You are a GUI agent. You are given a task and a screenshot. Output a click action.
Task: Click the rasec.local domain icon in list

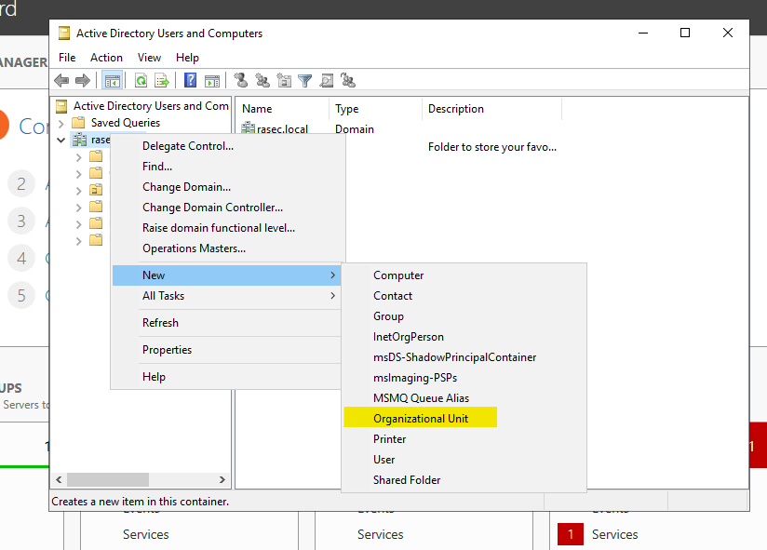pyautogui.click(x=249, y=128)
